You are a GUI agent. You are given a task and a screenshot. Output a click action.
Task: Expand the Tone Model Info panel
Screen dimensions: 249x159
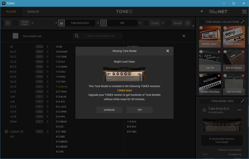tap(242, 101)
